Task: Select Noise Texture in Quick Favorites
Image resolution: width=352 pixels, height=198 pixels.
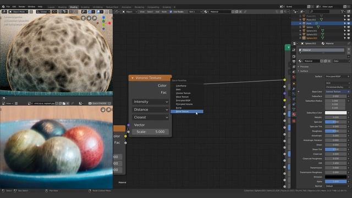Action: click(x=187, y=112)
